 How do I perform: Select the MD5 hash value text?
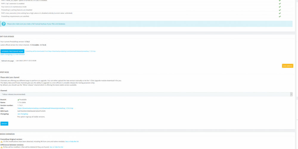click(32, 111)
